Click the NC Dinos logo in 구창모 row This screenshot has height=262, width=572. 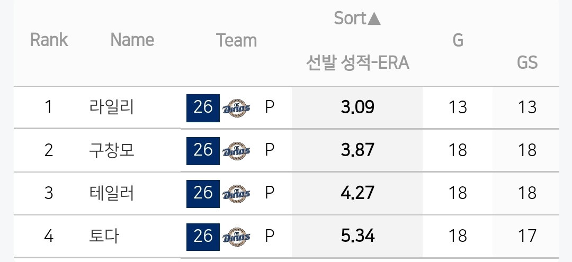(236, 150)
